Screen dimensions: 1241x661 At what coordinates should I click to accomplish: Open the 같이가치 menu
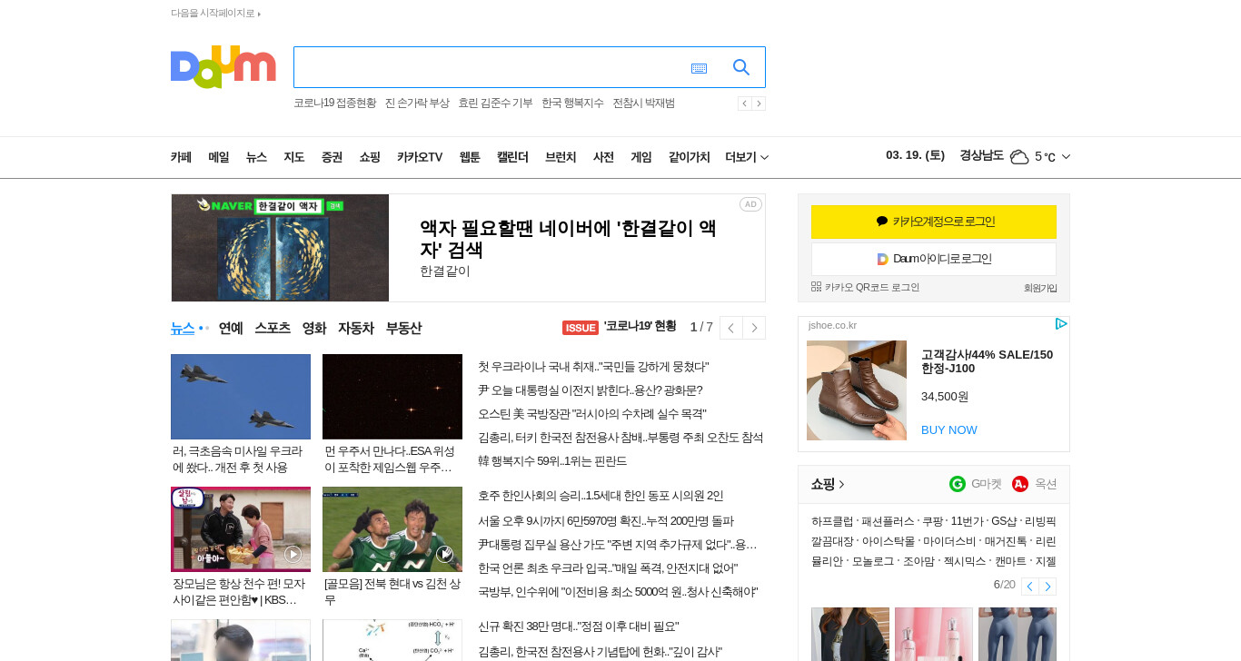click(x=689, y=157)
